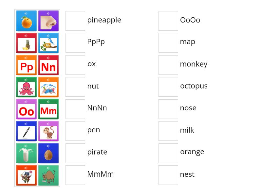Choose the black pen picture card
Viewport: 262px width, 196px height.
pos(26,131)
